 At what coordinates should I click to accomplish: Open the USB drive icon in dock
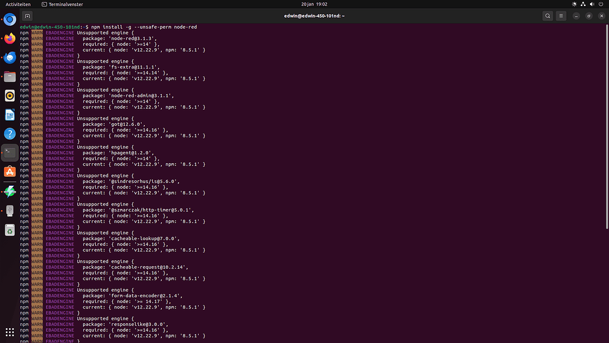click(x=10, y=211)
